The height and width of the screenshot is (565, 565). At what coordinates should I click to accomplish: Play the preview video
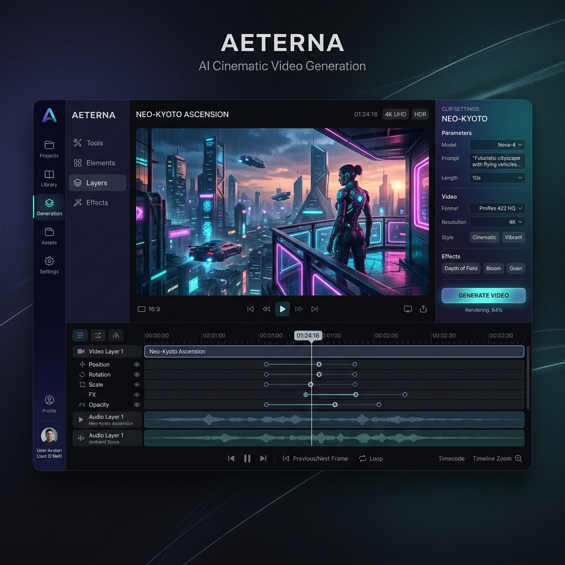(282, 309)
